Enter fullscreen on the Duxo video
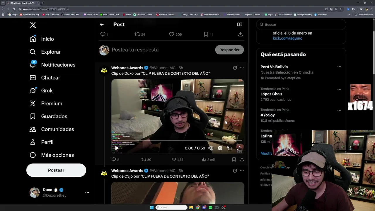The width and height of the screenshot is (375, 211). 238,148
